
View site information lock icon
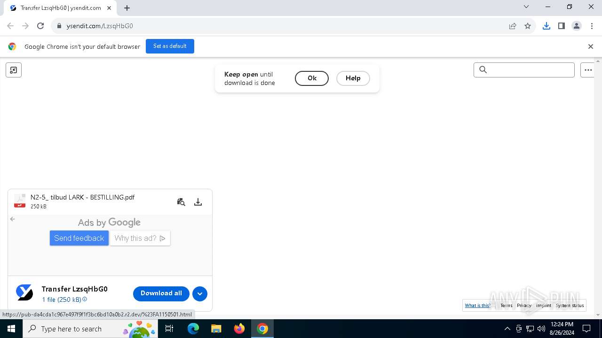coord(59,26)
